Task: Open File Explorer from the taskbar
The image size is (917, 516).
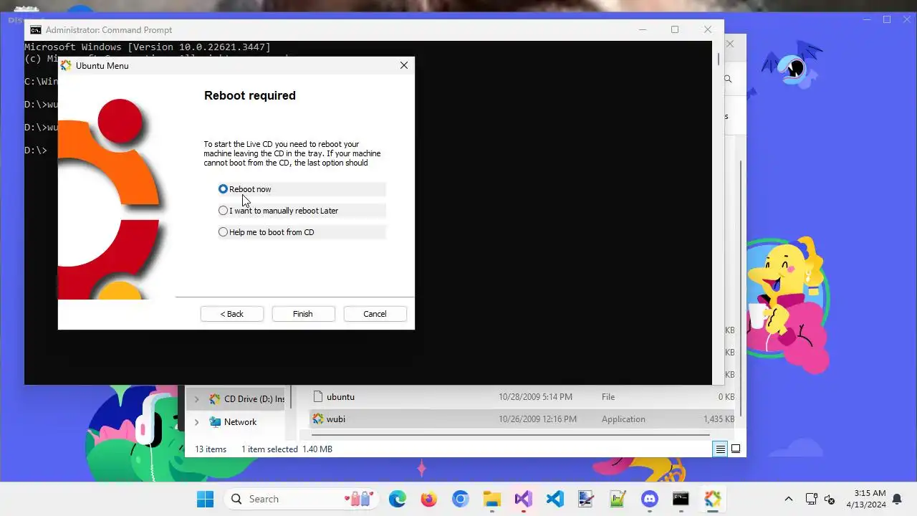Action: coord(492,499)
